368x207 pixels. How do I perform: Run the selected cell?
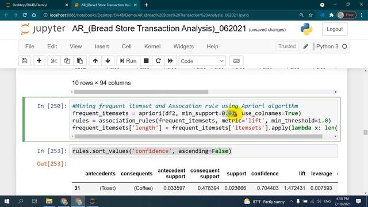pyautogui.click(x=128, y=61)
